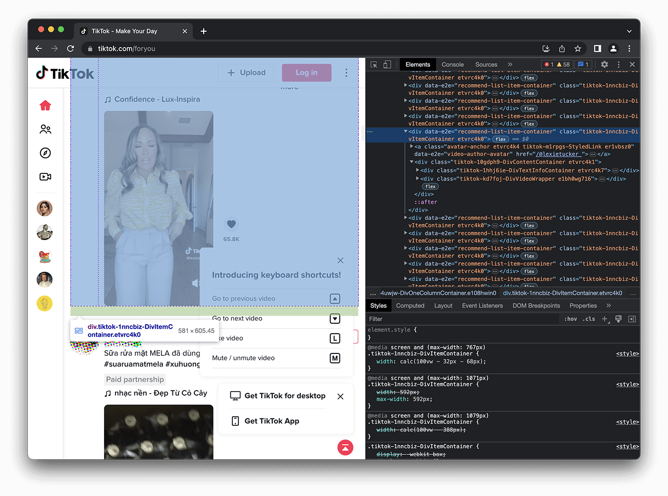Image resolution: width=668 pixels, height=496 pixels.
Task: Click the styles Filter input
Action: (x=463, y=319)
